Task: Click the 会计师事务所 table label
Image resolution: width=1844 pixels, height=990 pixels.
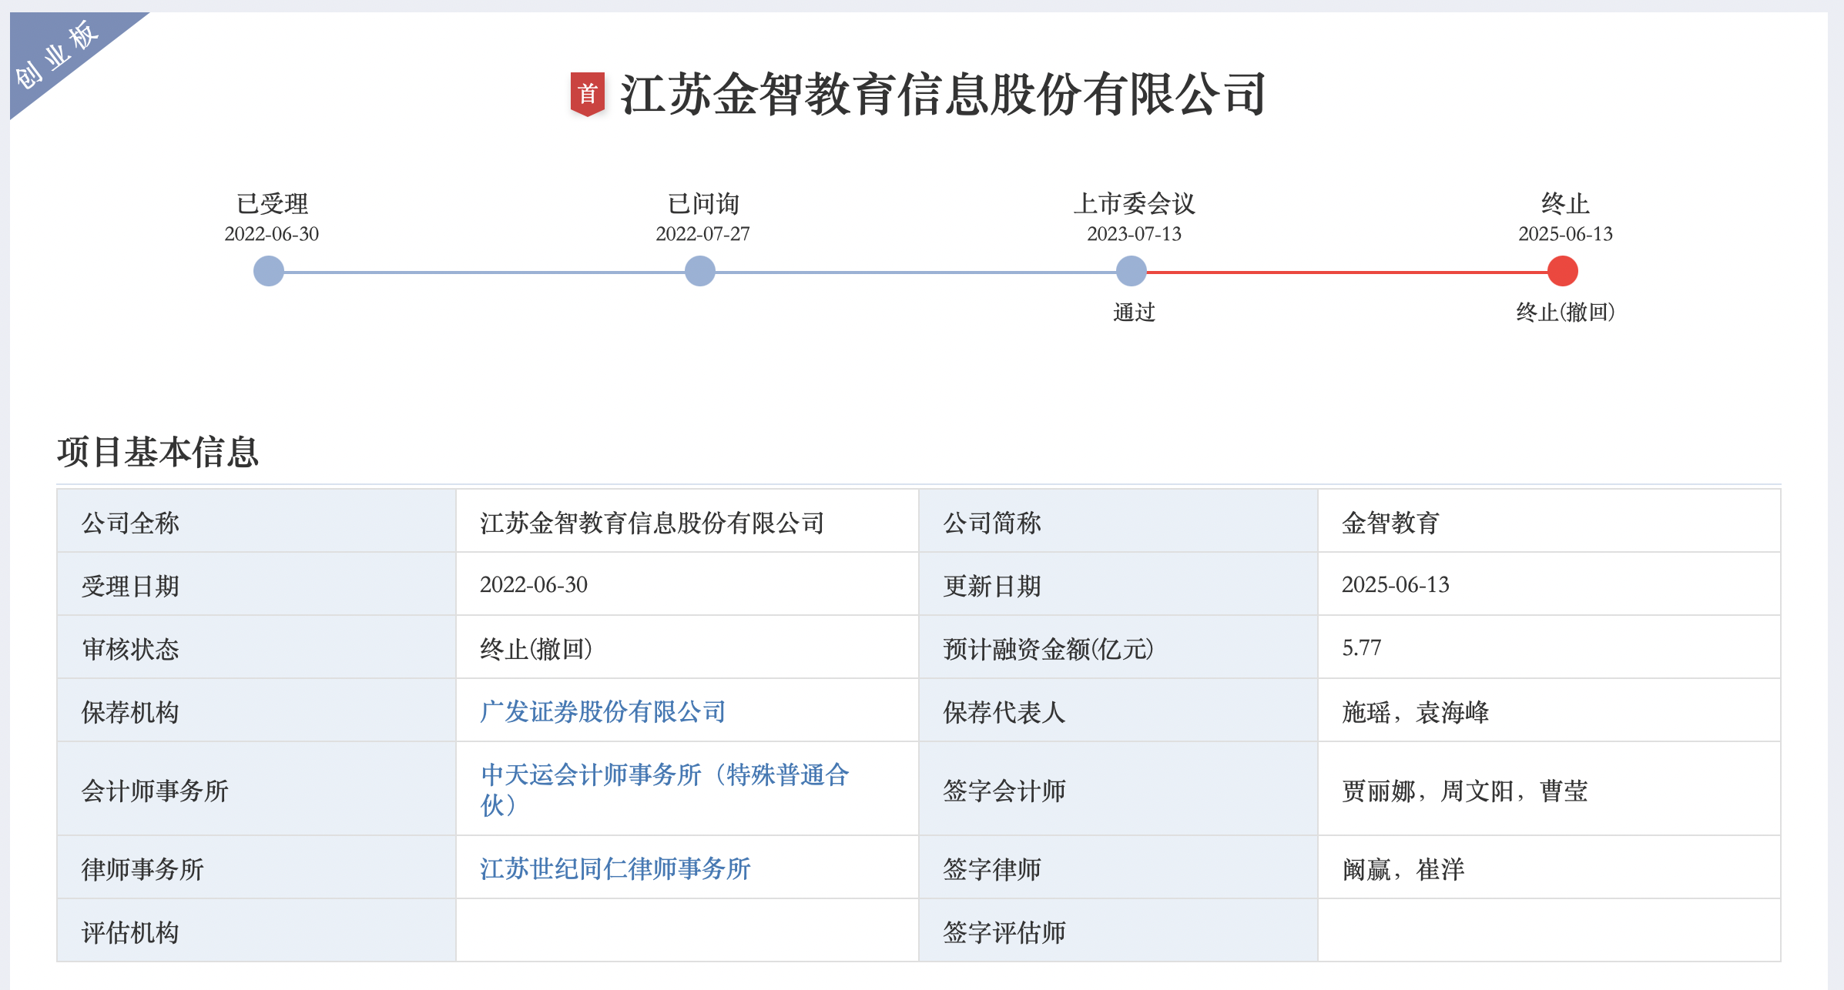Action: 155,791
